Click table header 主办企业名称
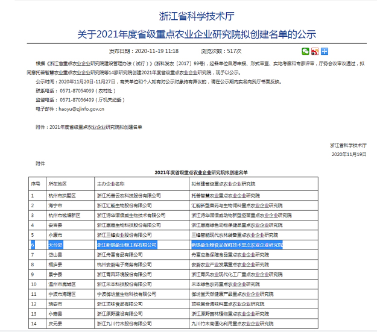The width and height of the screenshot is (377, 332). coord(110,184)
